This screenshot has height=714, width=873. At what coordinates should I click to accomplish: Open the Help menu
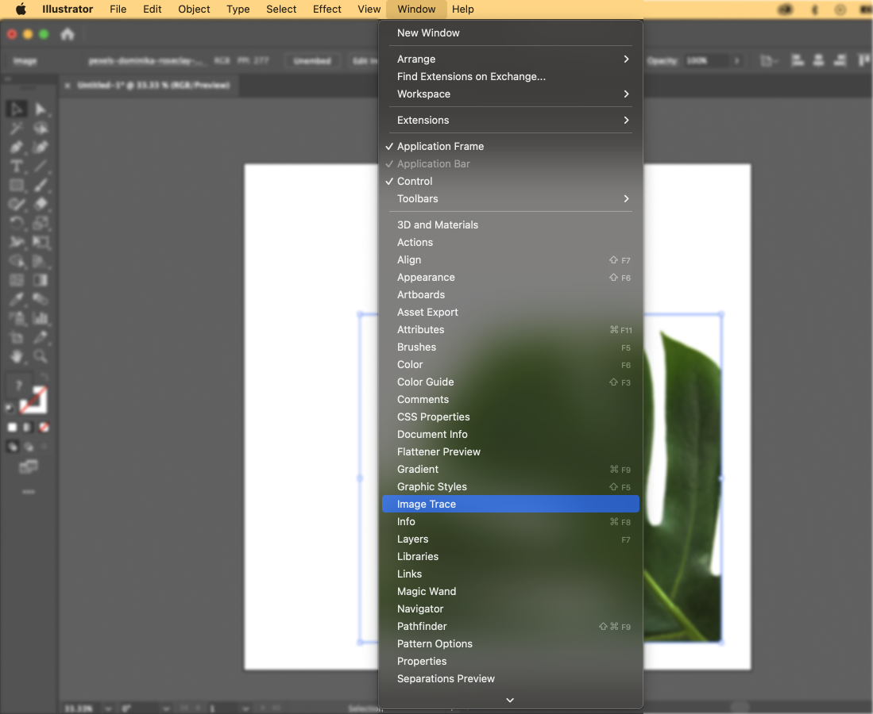(463, 9)
